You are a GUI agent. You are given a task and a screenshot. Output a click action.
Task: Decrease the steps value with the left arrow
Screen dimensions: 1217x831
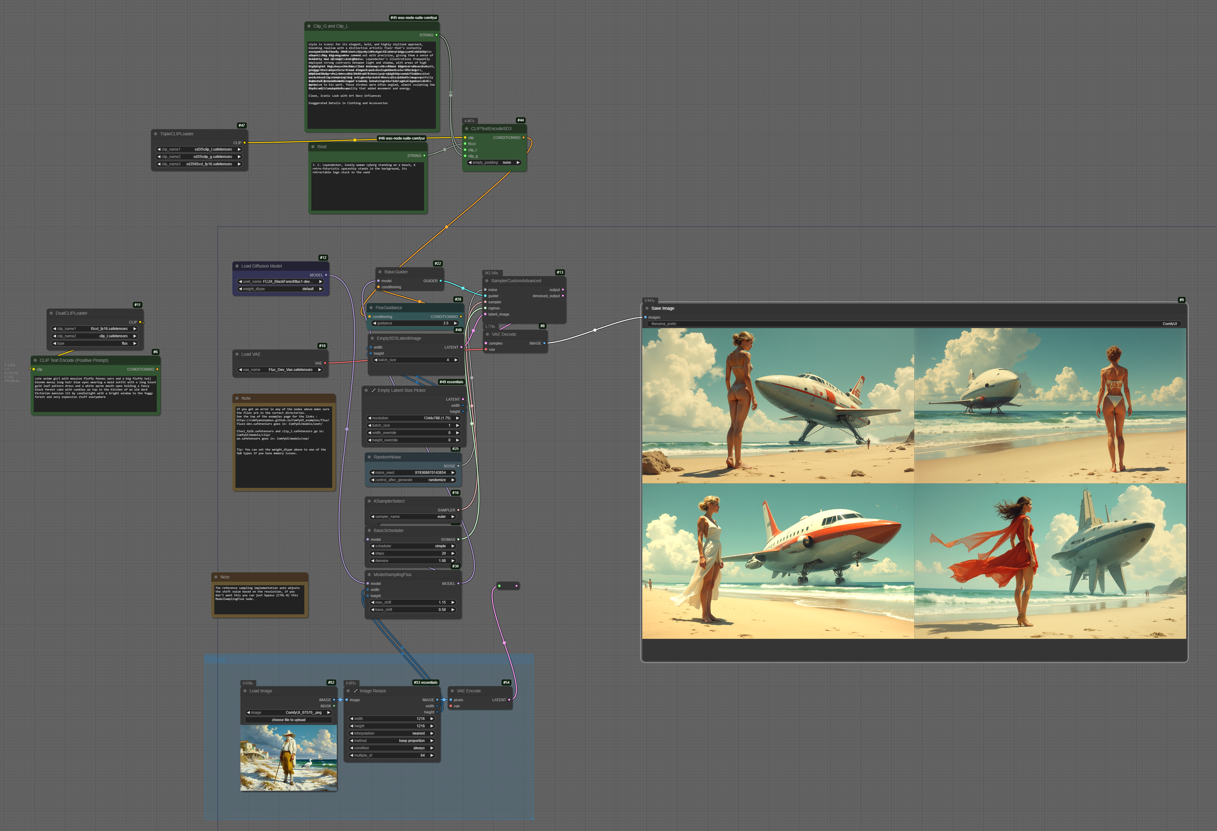(x=373, y=553)
